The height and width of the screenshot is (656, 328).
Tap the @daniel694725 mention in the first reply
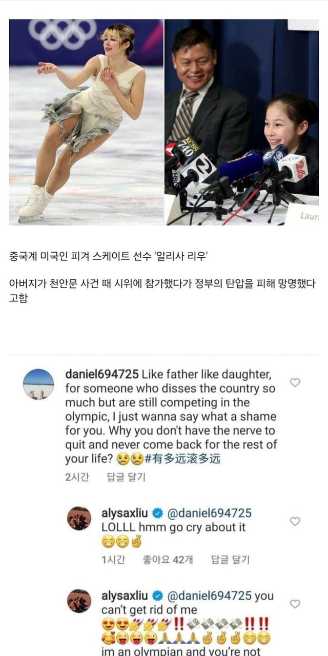click(x=209, y=514)
